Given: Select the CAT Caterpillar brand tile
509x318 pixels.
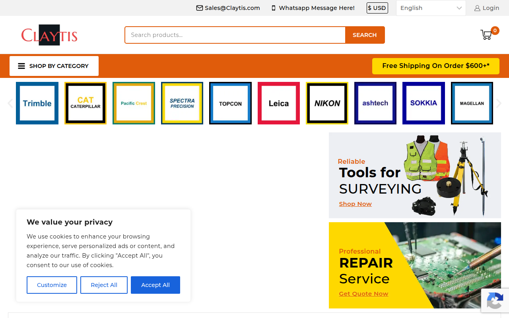Looking at the screenshot, I should (85, 103).
